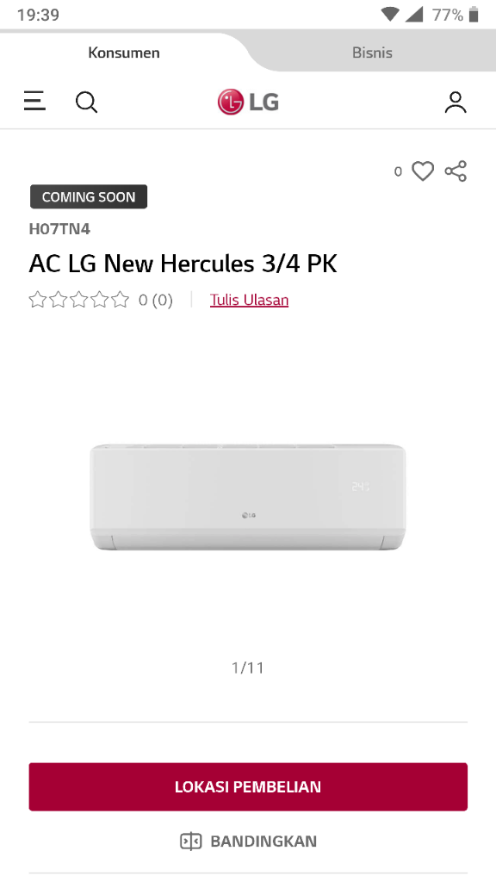Click the Tulis Ulasan link
The image size is (496, 882).
click(249, 300)
